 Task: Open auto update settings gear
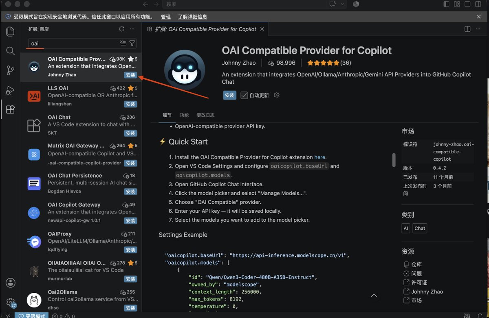point(277,95)
